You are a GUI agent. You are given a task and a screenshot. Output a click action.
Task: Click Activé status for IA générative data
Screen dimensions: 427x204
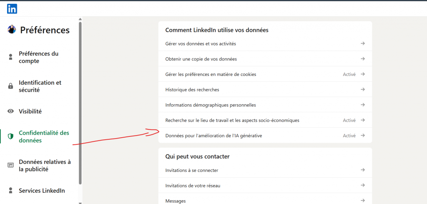349,136
